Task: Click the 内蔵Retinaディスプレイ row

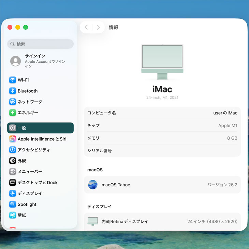Action: (x=162, y=221)
